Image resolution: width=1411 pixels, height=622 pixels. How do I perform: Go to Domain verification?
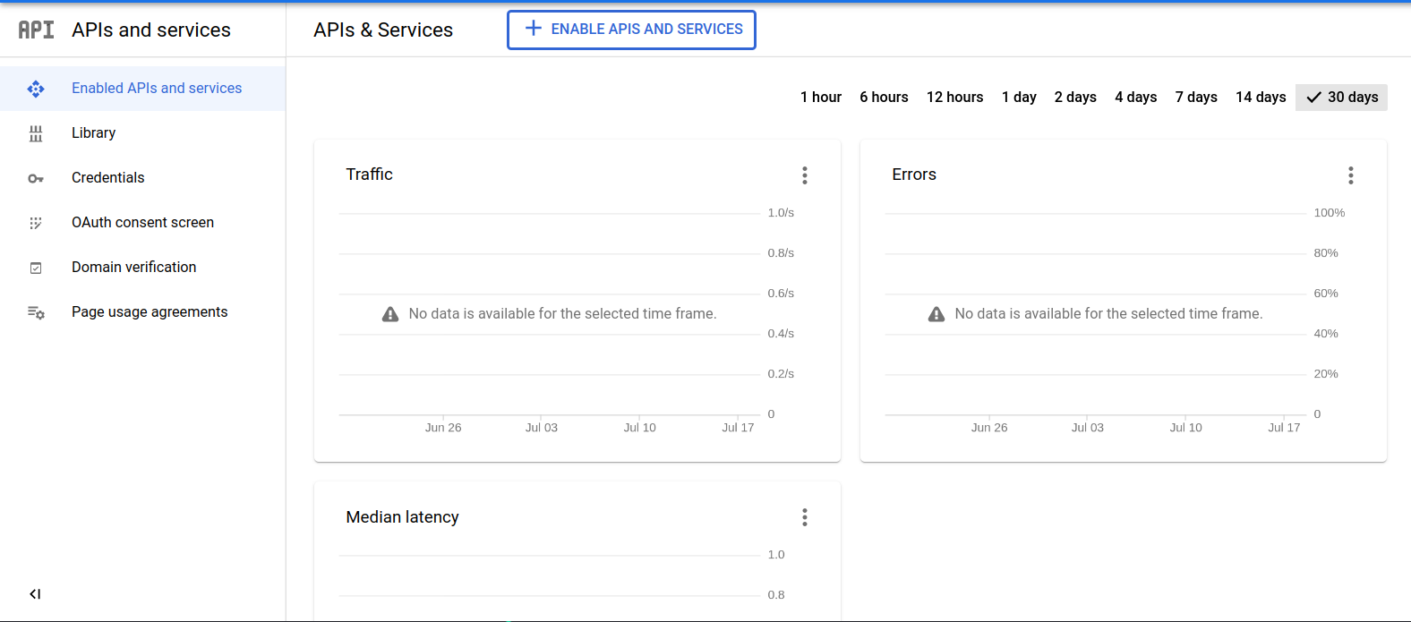coord(143,268)
